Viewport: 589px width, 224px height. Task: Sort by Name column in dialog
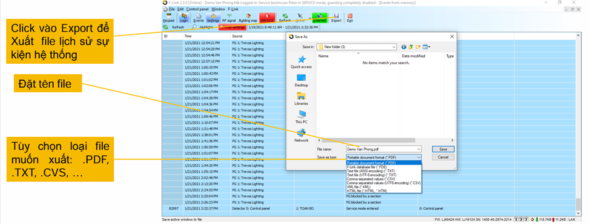358,56
